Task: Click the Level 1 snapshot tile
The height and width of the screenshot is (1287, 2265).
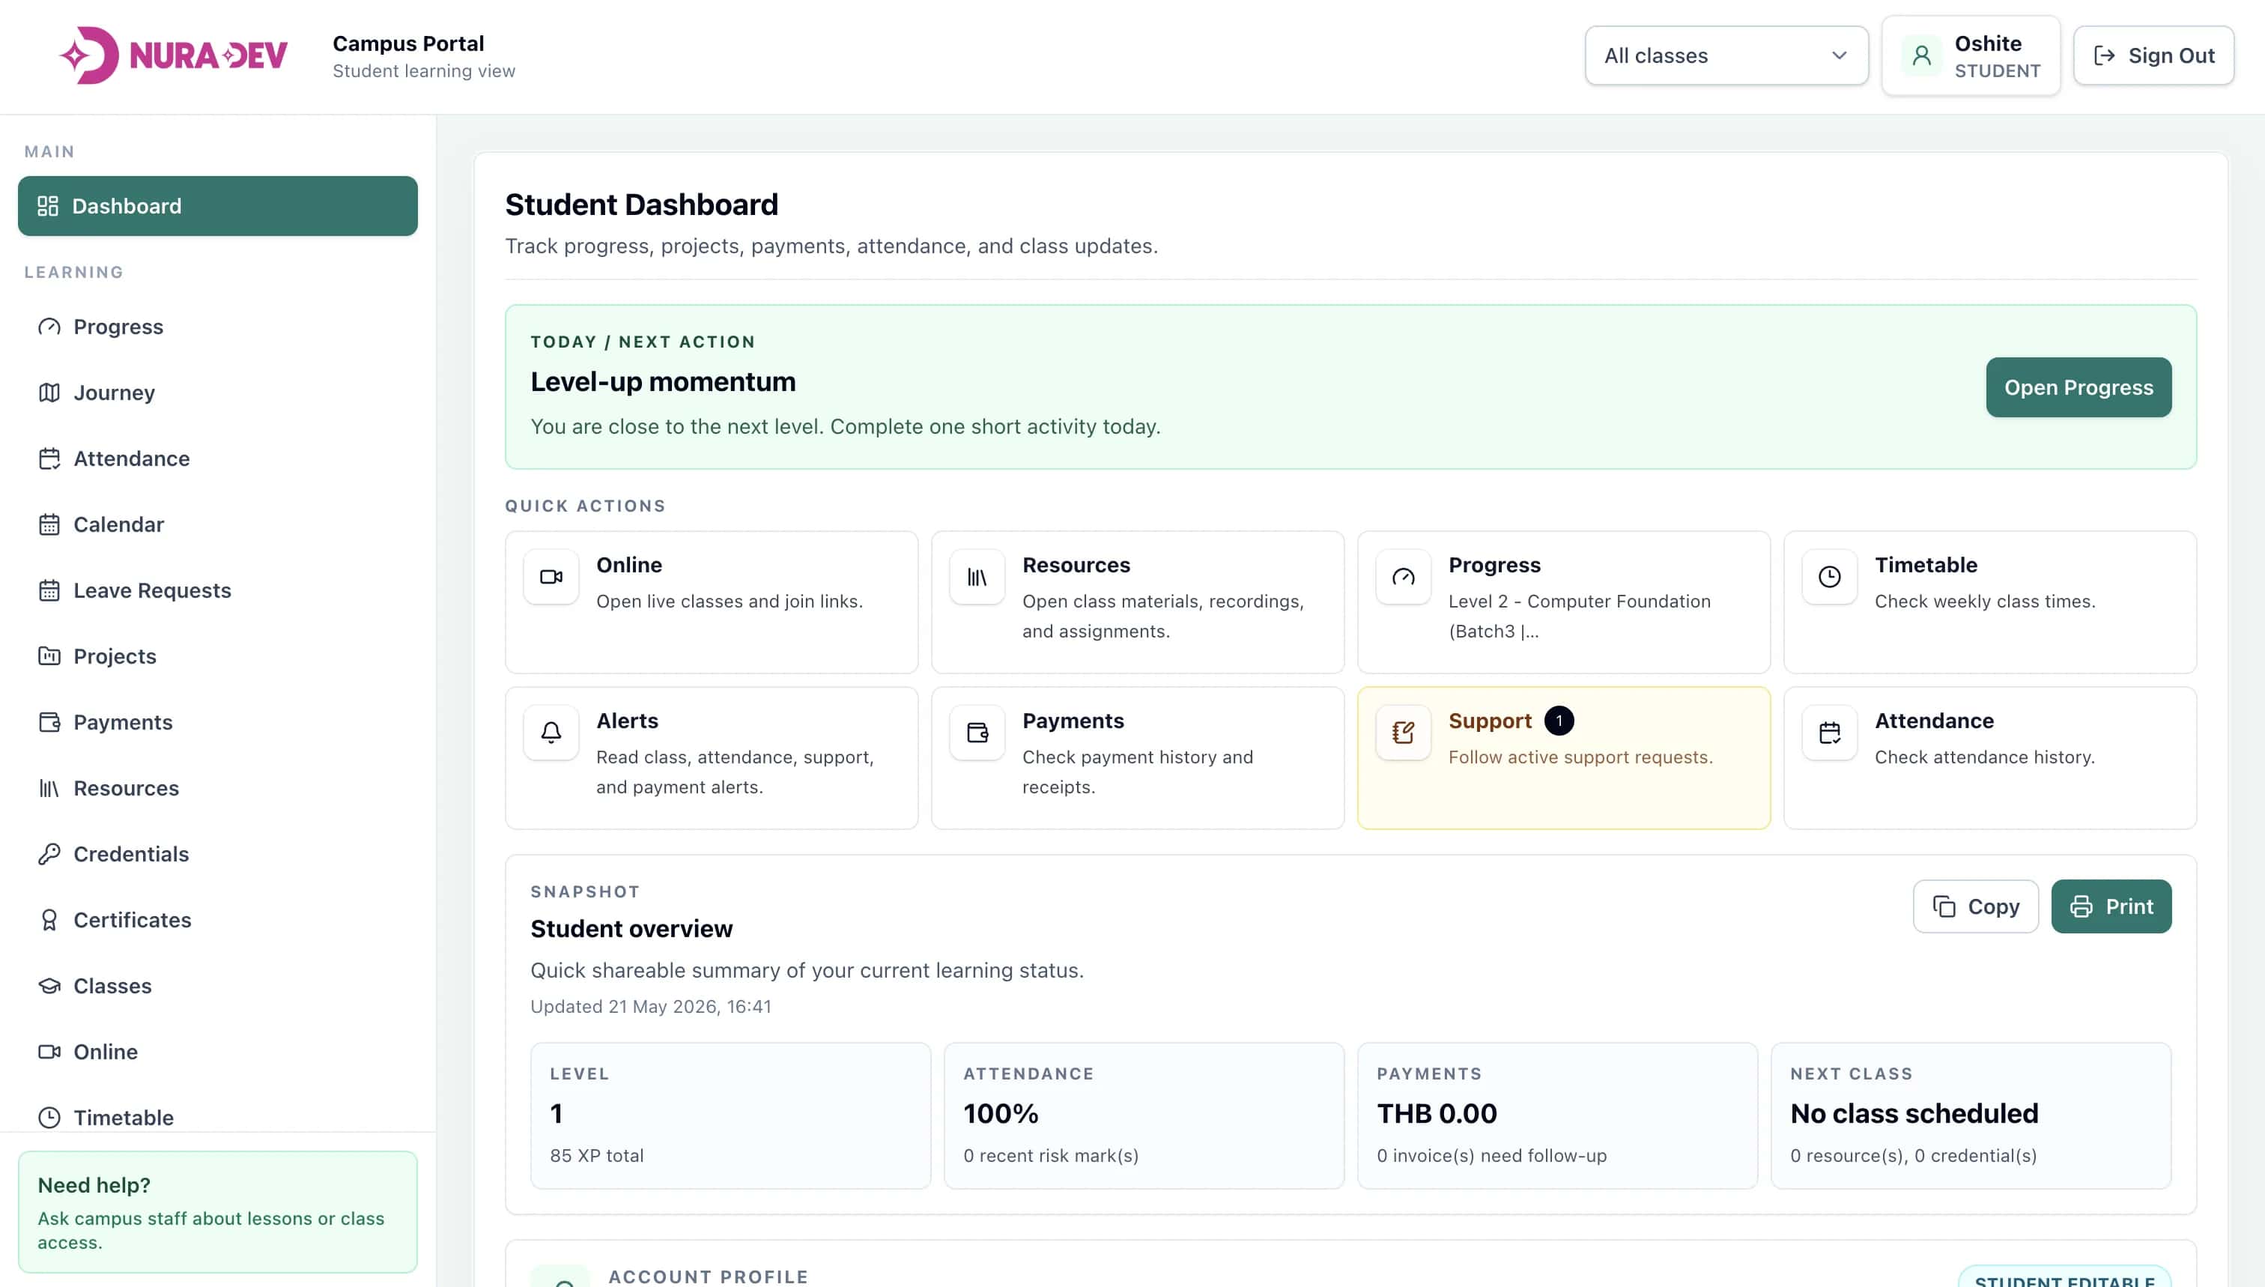Action: click(731, 1115)
